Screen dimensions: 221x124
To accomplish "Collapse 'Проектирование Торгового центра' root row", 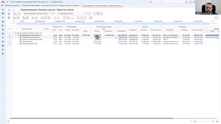I will click(13, 33).
